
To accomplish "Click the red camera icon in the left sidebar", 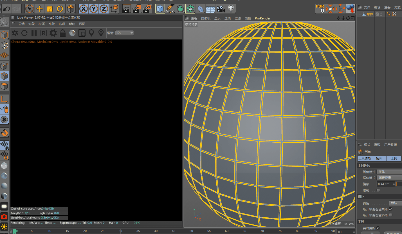I will (5, 217).
